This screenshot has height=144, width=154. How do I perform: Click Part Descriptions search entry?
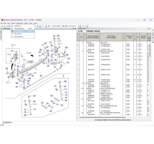pos(20,29)
